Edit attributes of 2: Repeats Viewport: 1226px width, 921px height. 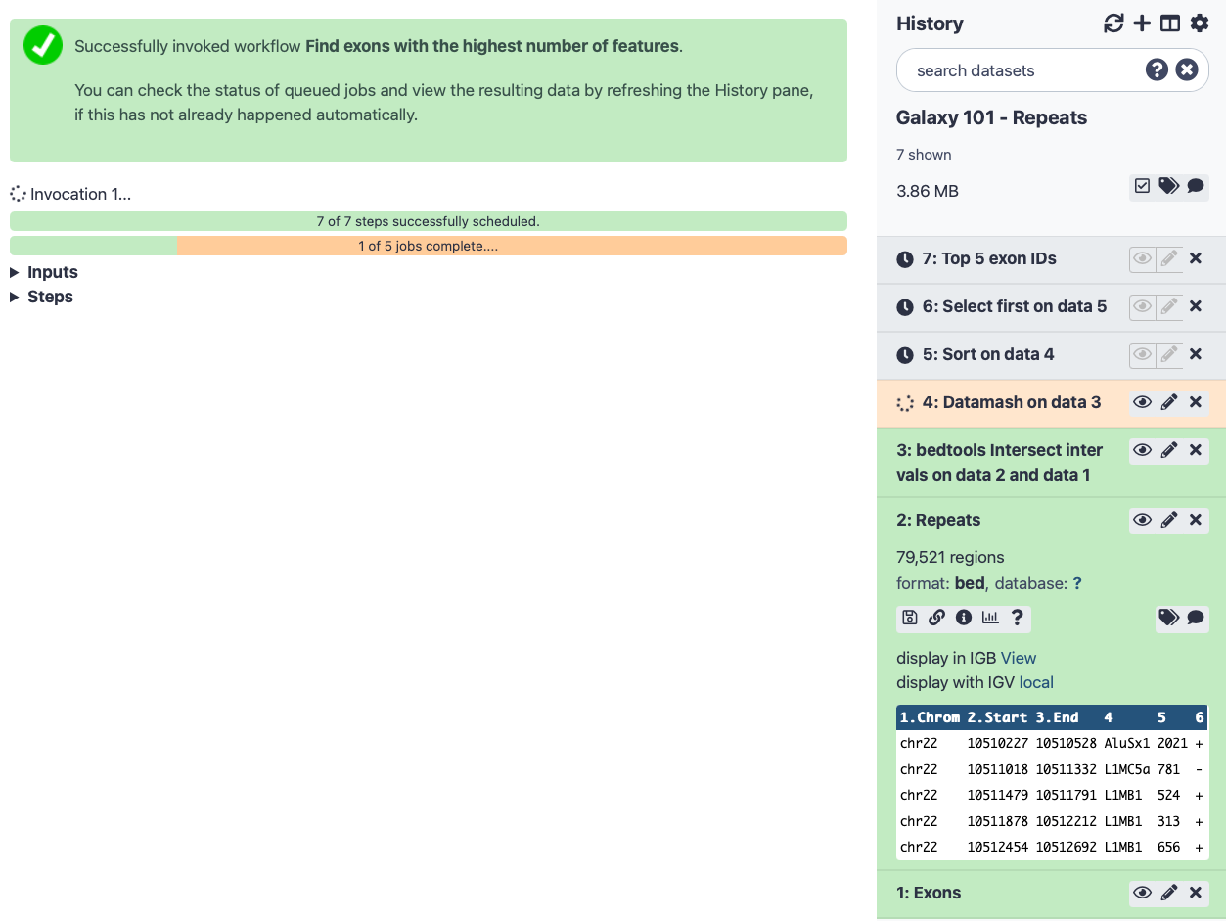1168,520
